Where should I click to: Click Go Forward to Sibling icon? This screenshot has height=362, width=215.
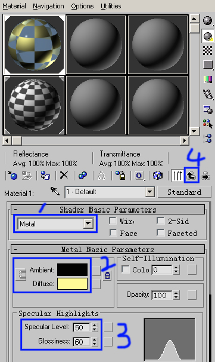point(205,176)
